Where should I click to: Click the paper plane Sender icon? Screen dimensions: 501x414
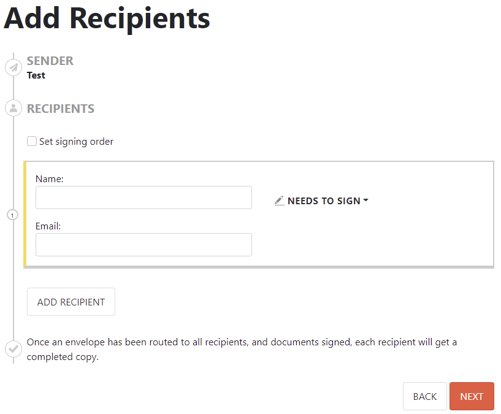point(13,67)
